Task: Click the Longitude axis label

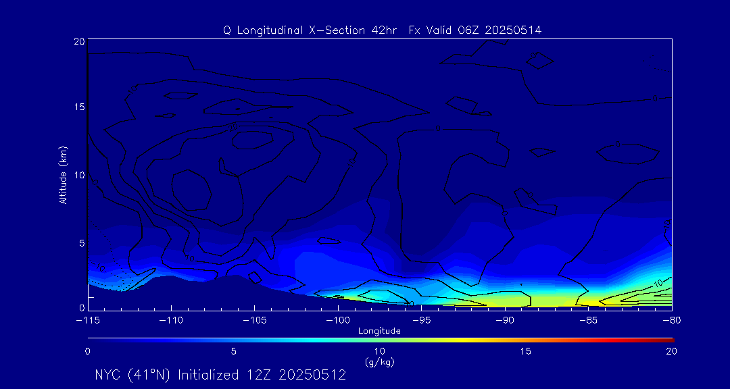Action: pos(379,332)
